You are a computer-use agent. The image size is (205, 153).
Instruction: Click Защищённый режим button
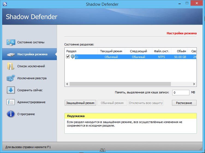[x=80, y=103]
